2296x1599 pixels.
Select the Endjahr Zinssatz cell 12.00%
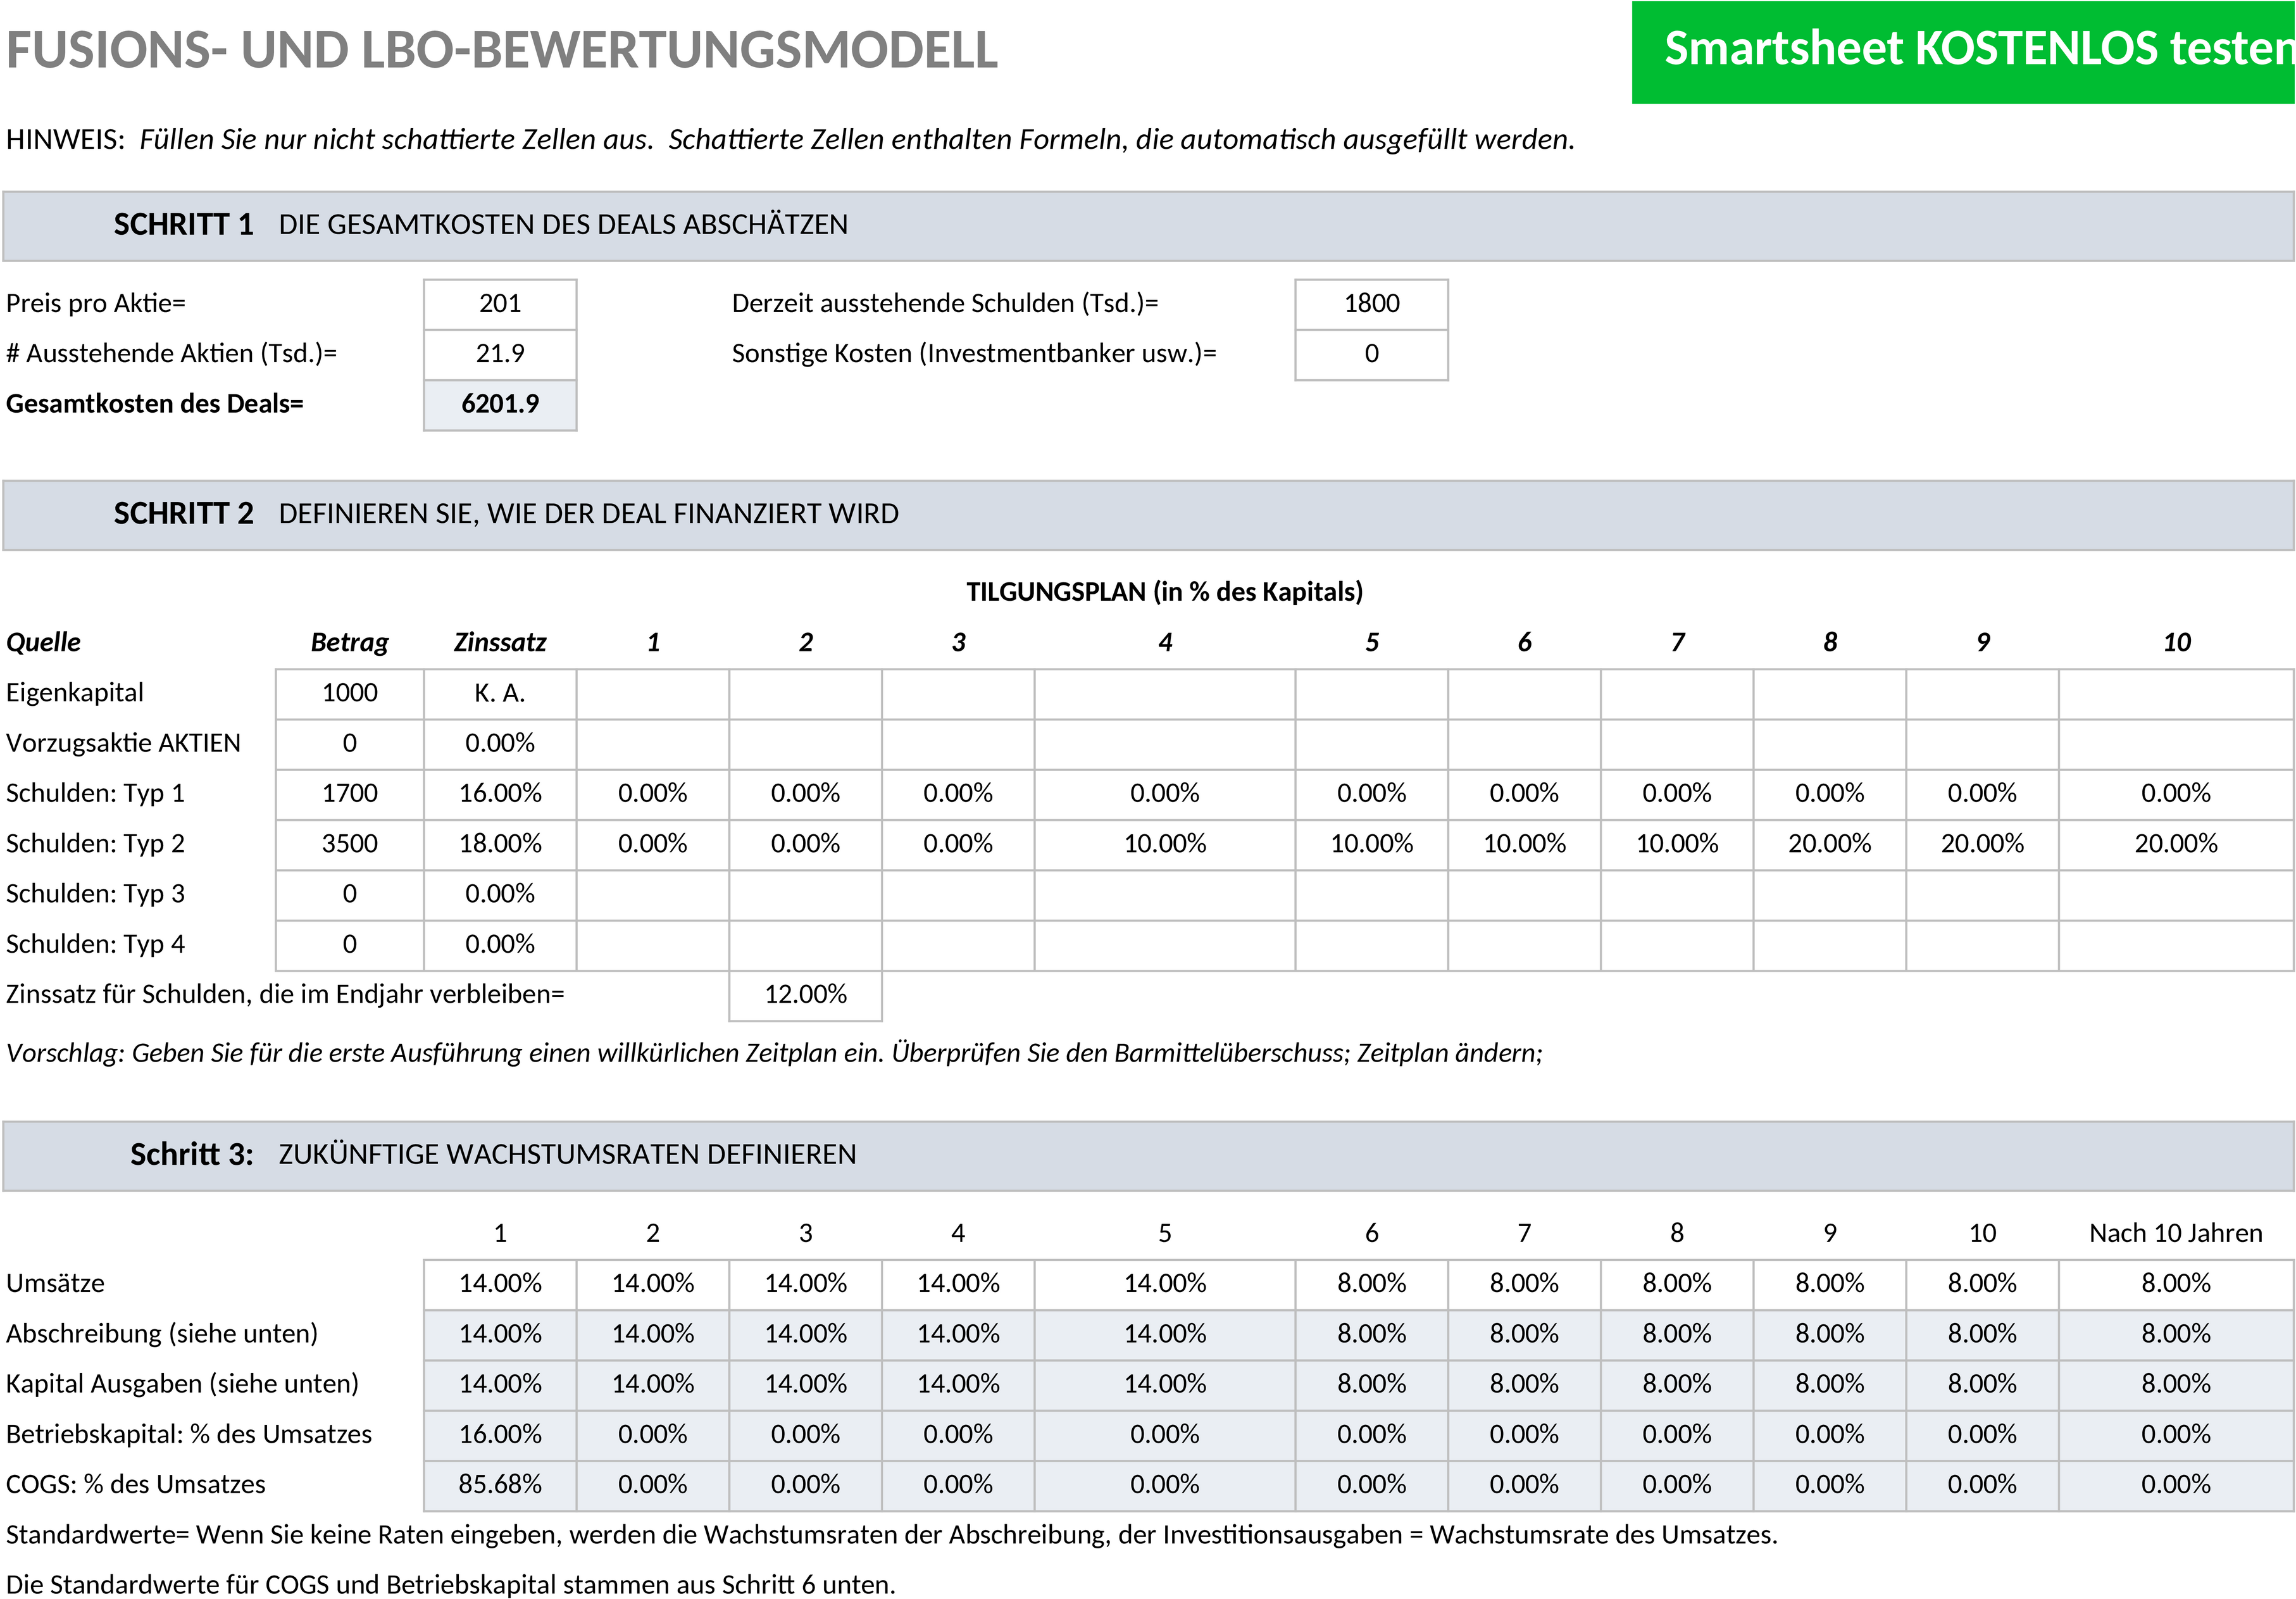(x=805, y=995)
